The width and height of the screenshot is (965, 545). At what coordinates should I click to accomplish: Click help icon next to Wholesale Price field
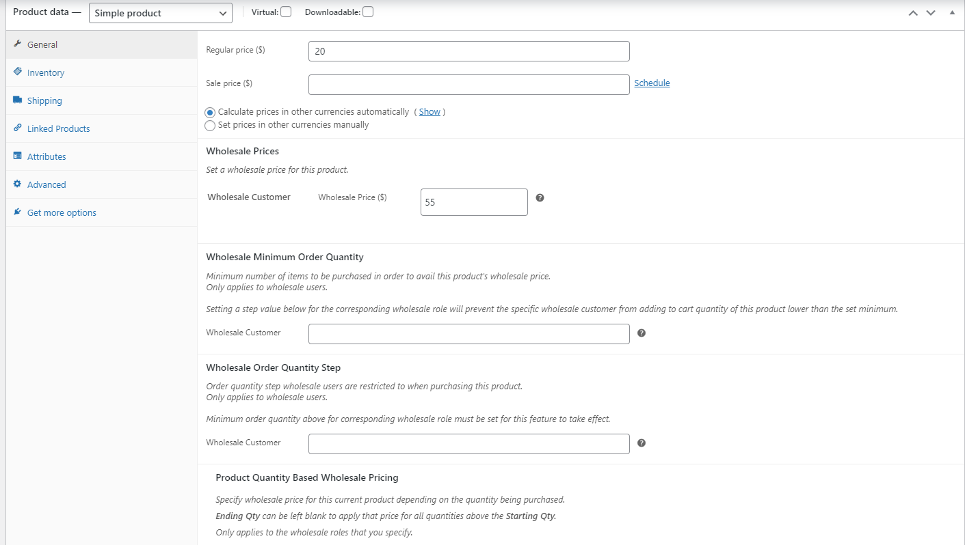(x=540, y=198)
